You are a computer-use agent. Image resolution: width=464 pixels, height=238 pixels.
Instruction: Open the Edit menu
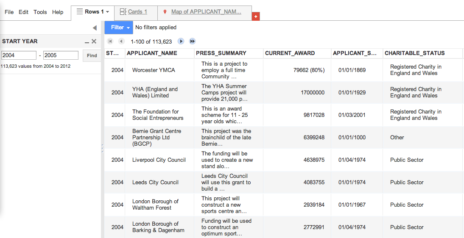click(23, 12)
